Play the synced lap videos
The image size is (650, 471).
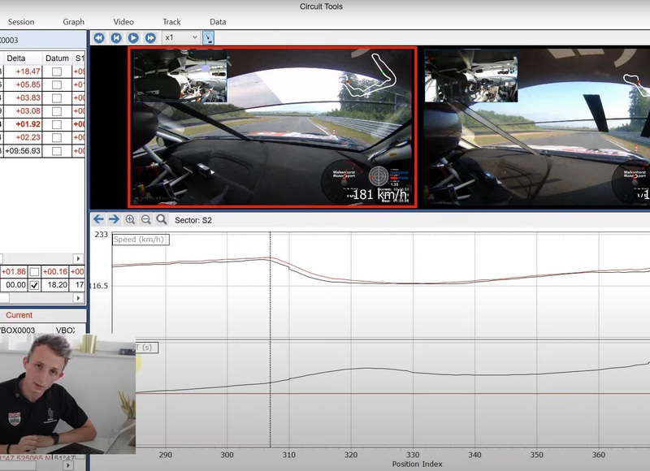(x=133, y=38)
